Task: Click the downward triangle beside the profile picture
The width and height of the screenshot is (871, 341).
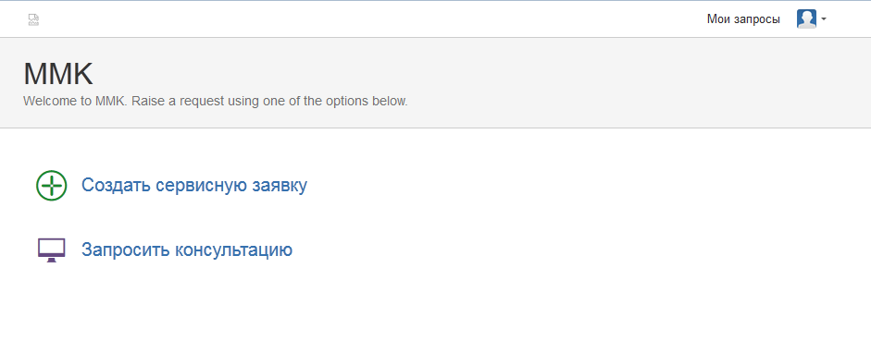Action: [824, 18]
